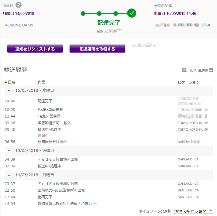Screen dimensions: 217x216
Task: Collapse the 14/05/2018 月曜日 group
Action: pos(9,175)
